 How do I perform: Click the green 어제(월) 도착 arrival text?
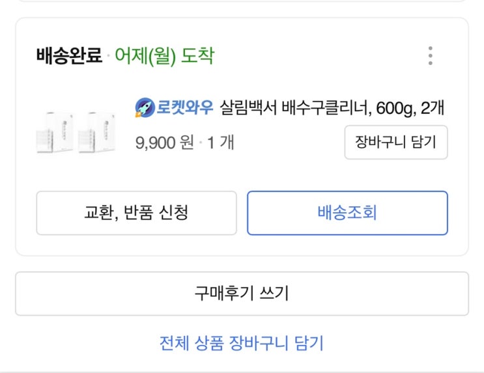pos(164,57)
